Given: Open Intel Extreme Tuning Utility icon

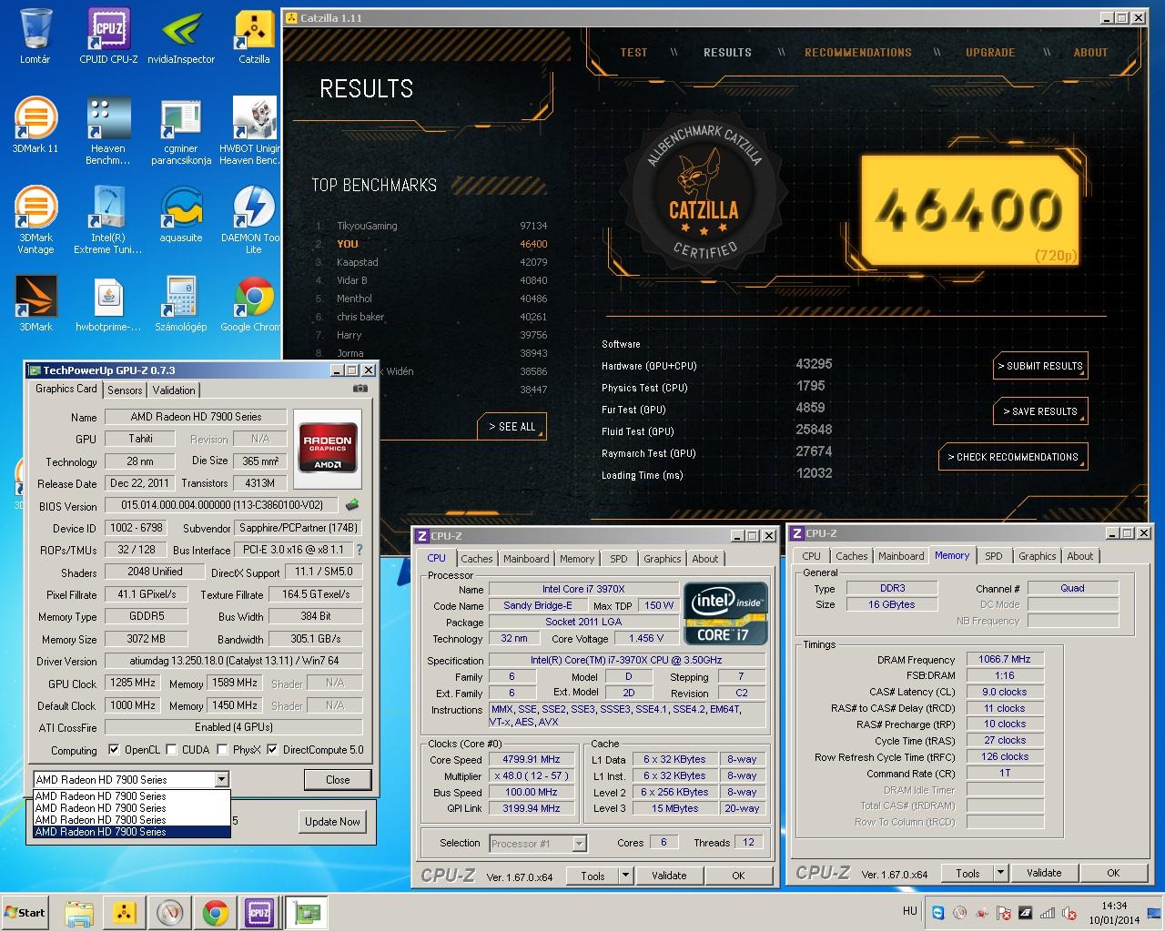Looking at the screenshot, I should (x=108, y=220).
